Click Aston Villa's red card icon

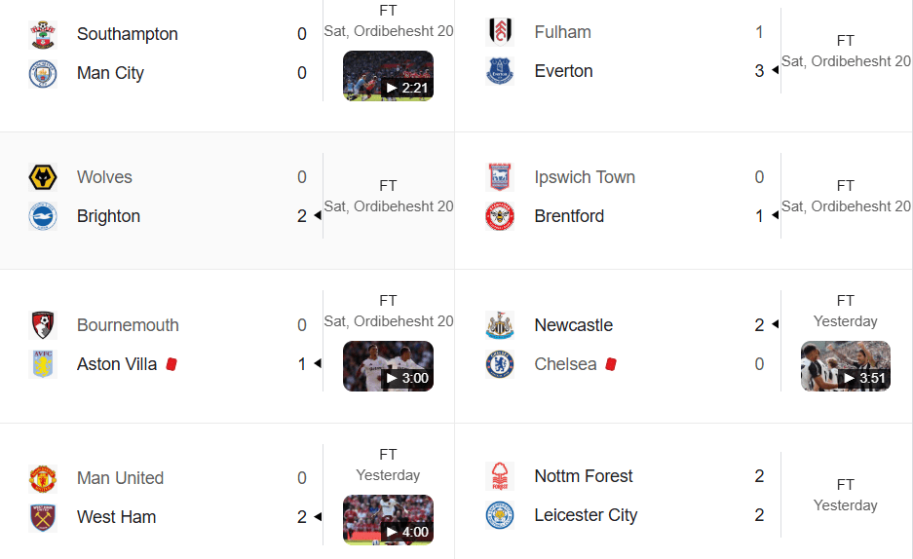171,364
